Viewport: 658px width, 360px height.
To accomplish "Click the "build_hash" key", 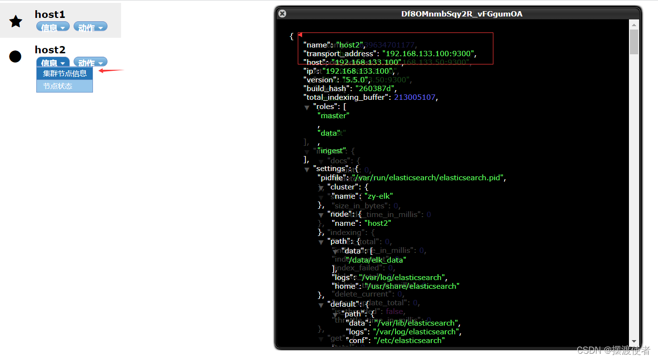I will pos(327,89).
